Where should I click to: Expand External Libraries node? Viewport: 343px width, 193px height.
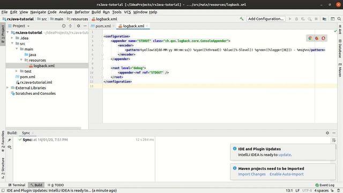pos(8,87)
